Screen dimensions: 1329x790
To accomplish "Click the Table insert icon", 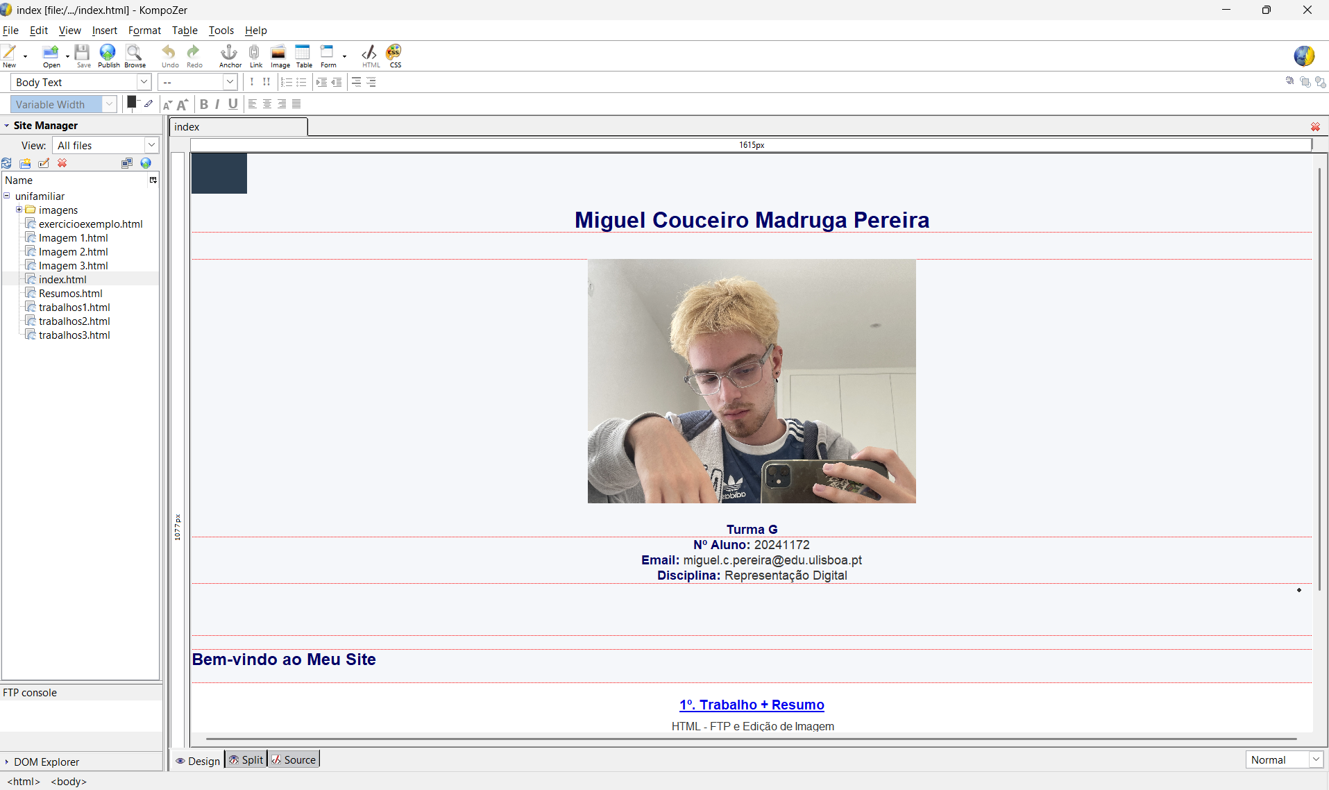I will [x=303, y=53].
